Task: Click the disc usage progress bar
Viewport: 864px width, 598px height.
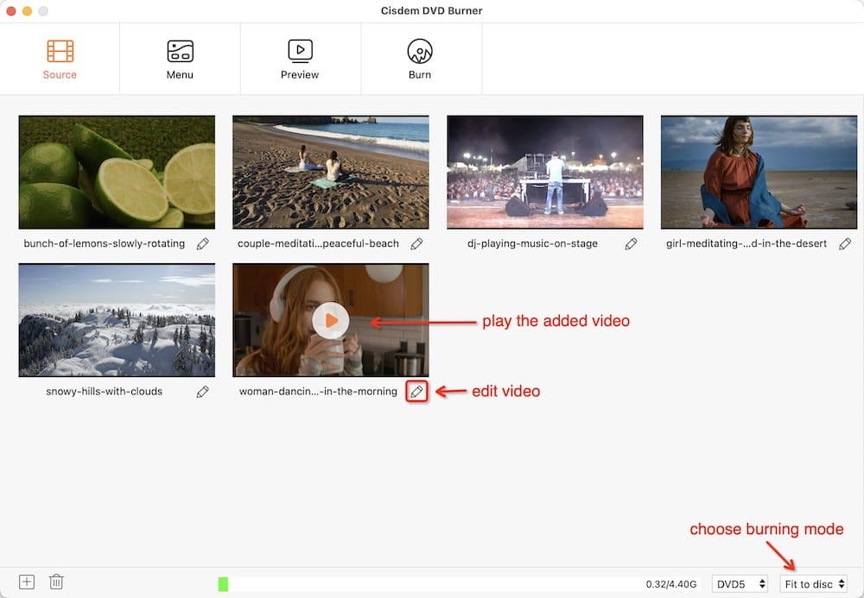Action: (432, 583)
